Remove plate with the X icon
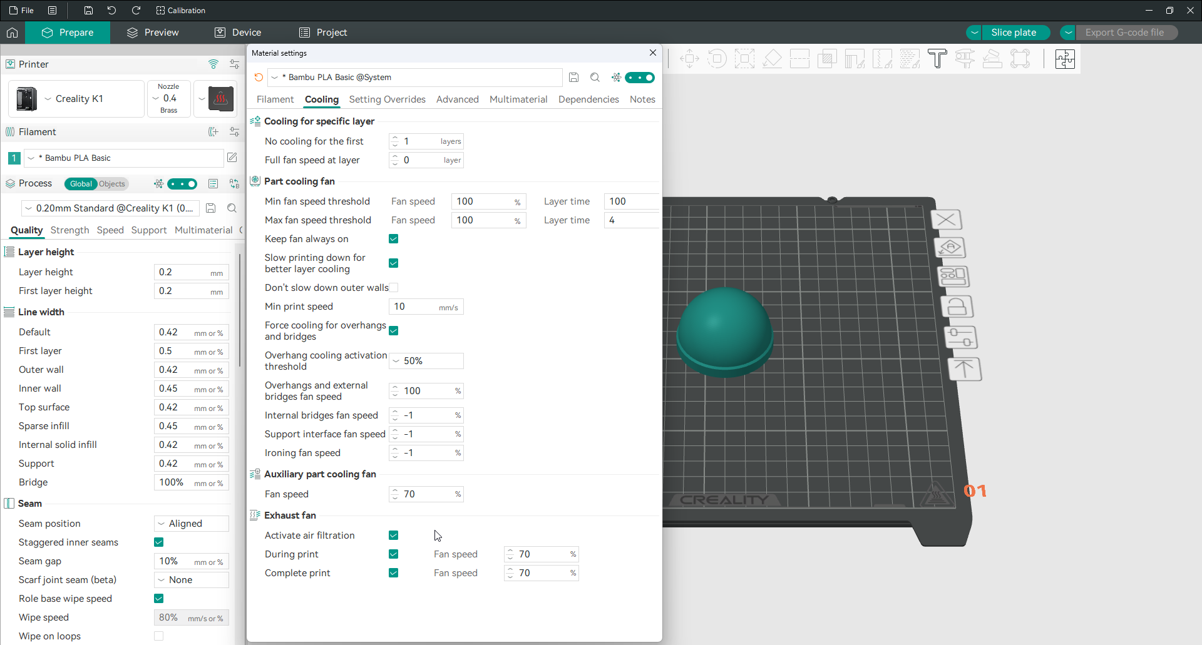The height and width of the screenshot is (645, 1202). click(x=946, y=220)
